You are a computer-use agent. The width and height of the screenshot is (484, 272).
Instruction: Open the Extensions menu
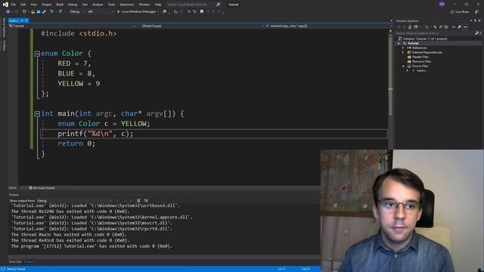(x=127, y=5)
